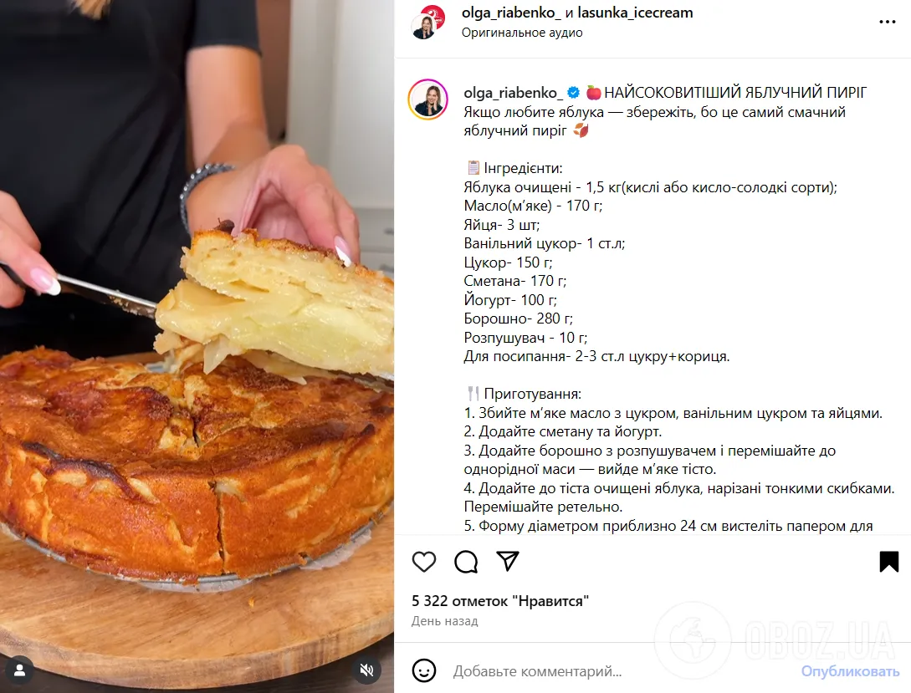This screenshot has width=911, height=693.
Task: Open comments via speech bubble icon
Action: pos(466,562)
